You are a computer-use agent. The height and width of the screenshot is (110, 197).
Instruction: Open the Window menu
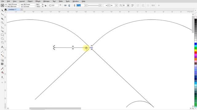click(75, 1)
